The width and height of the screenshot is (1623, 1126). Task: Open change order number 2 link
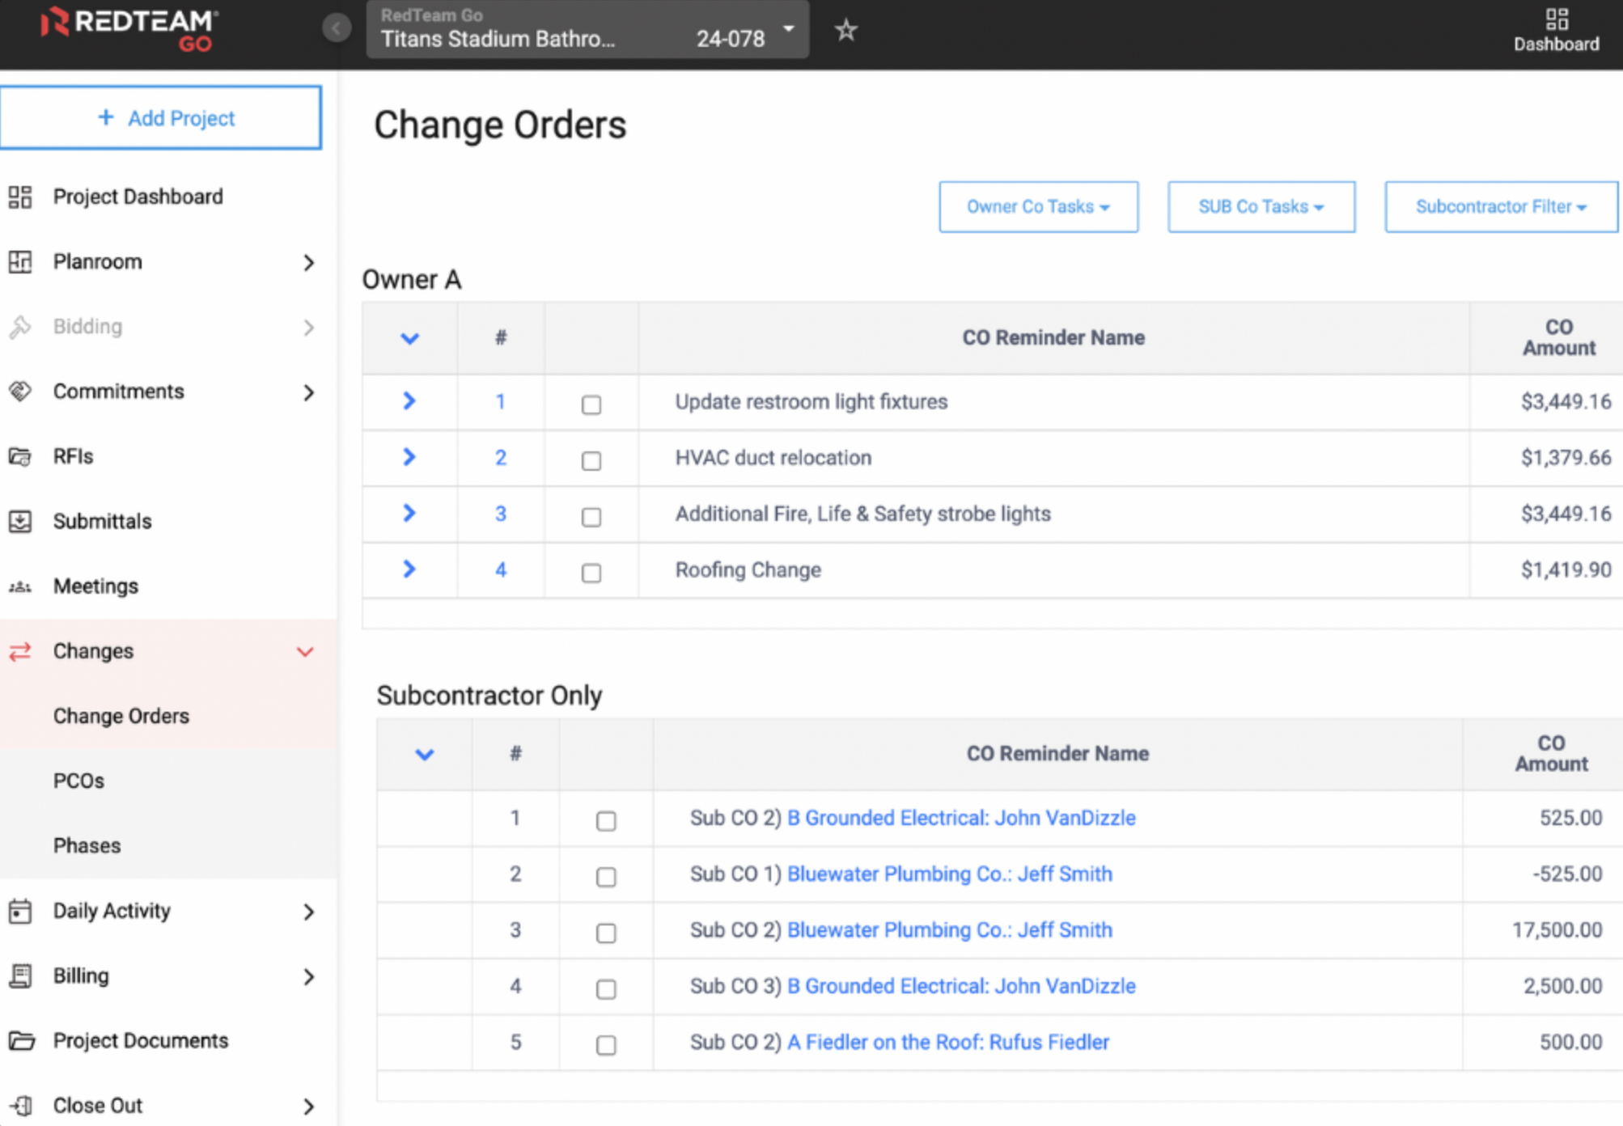point(501,458)
